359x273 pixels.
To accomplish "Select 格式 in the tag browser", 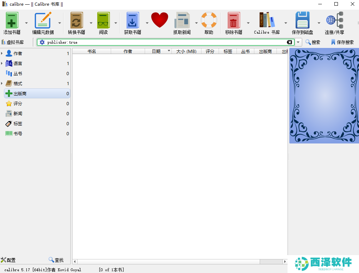I will [x=37, y=83].
